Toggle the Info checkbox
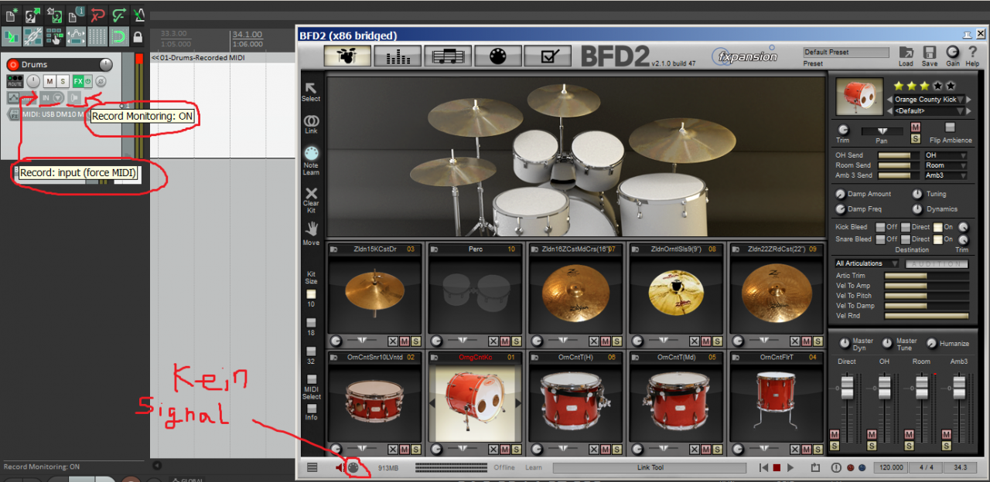This screenshot has width=990, height=482. tap(311, 408)
